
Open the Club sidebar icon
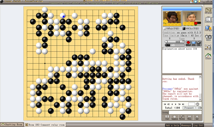(208, 38)
